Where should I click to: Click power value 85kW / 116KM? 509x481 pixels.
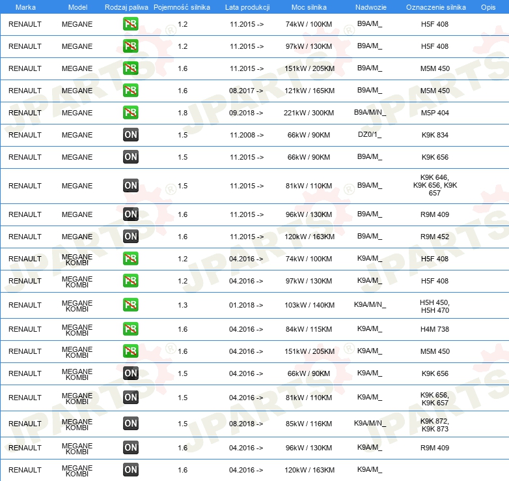click(x=309, y=424)
